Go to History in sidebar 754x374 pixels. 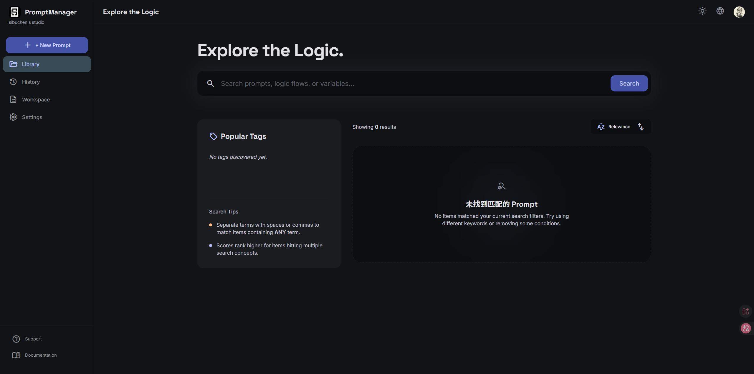coord(31,82)
